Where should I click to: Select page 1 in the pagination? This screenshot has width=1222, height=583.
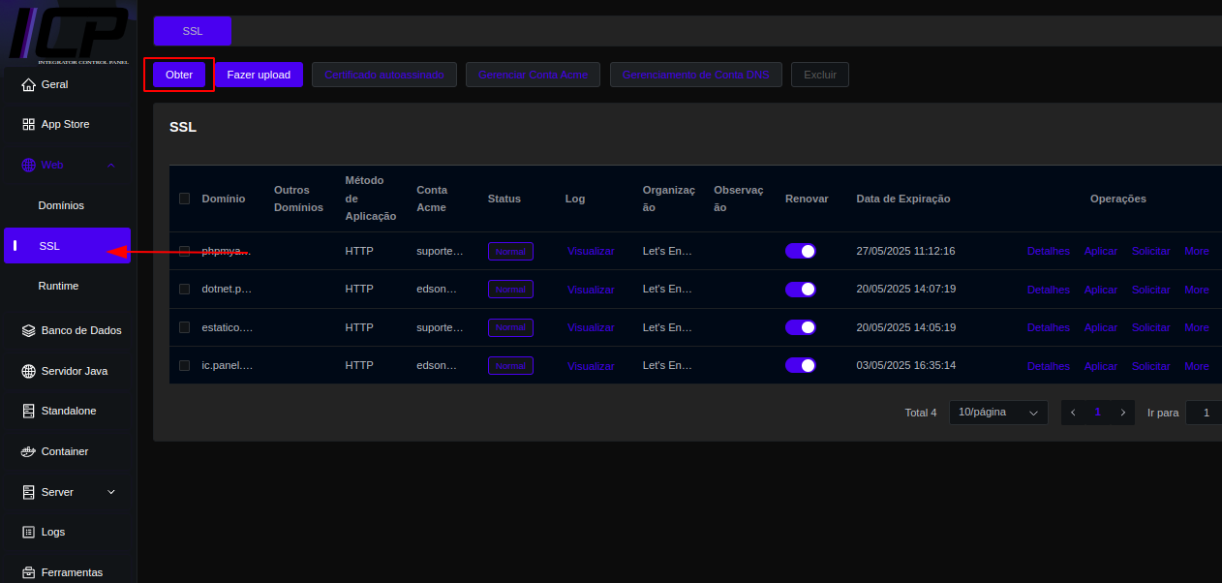[x=1098, y=413]
